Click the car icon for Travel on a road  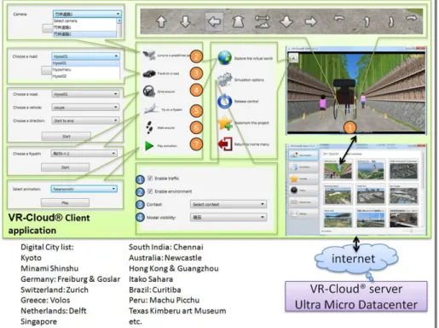coord(149,73)
